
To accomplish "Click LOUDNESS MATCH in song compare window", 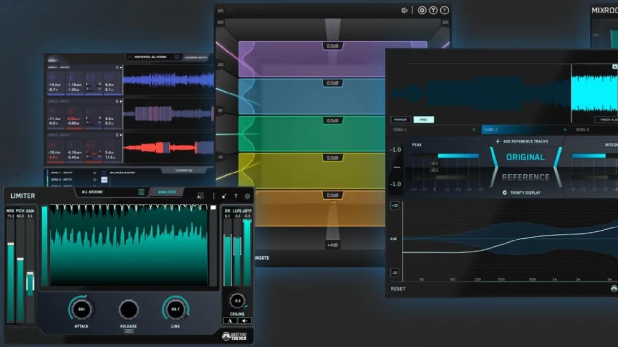I will tap(196, 57).
